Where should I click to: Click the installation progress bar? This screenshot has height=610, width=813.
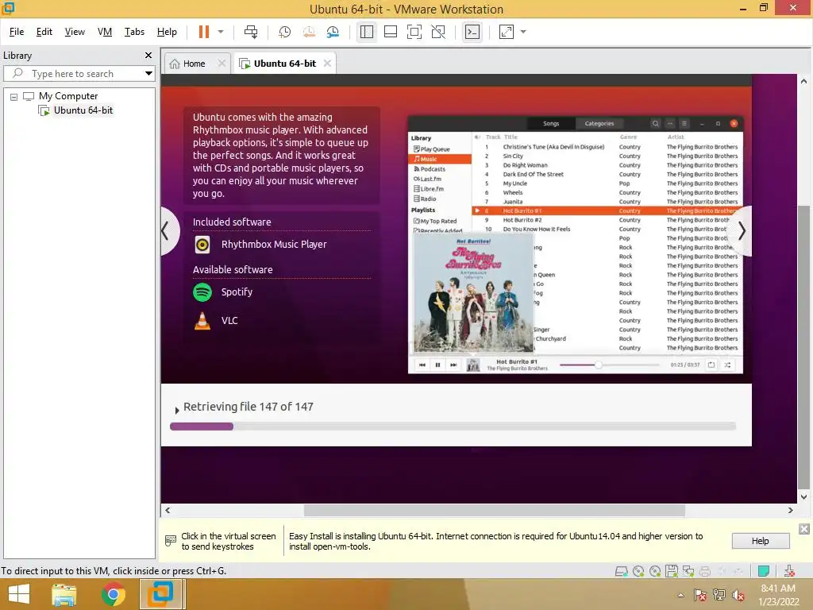[453, 427]
